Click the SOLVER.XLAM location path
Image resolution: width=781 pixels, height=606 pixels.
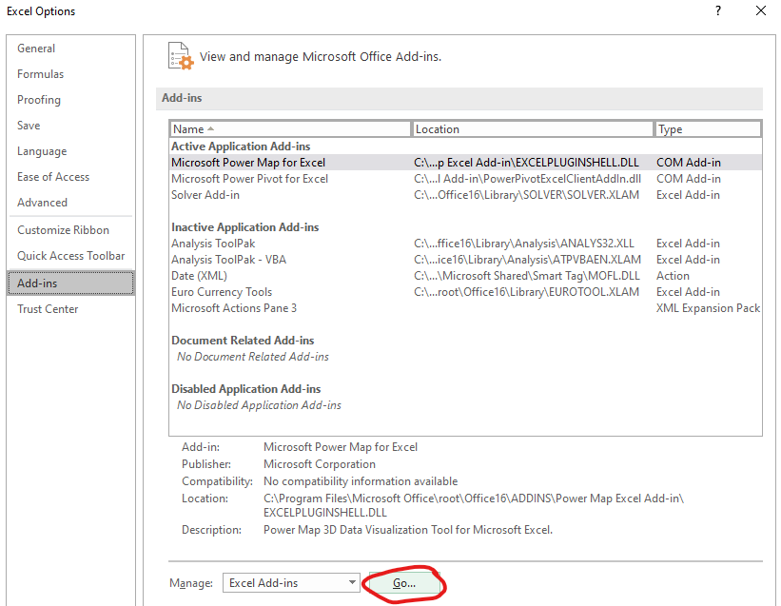(x=526, y=195)
